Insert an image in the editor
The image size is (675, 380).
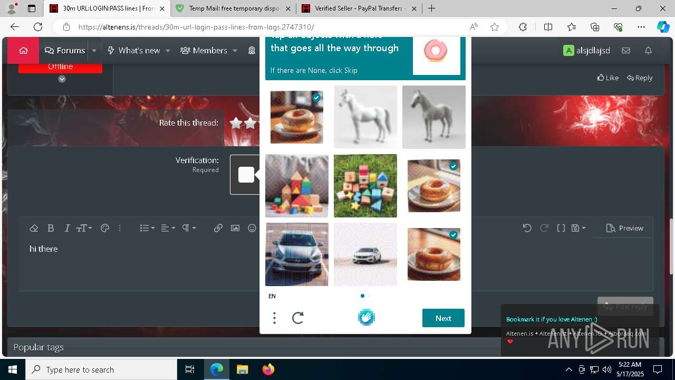click(x=235, y=228)
